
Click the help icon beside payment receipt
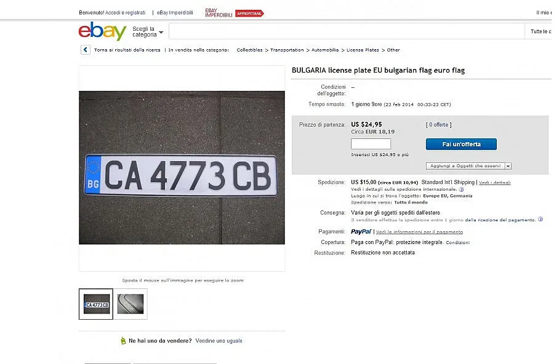tap(540, 219)
